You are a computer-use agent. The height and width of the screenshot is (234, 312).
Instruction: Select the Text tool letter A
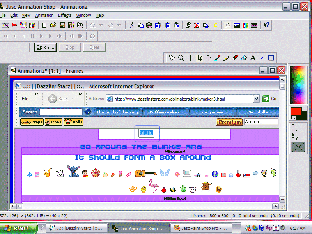click(253, 58)
